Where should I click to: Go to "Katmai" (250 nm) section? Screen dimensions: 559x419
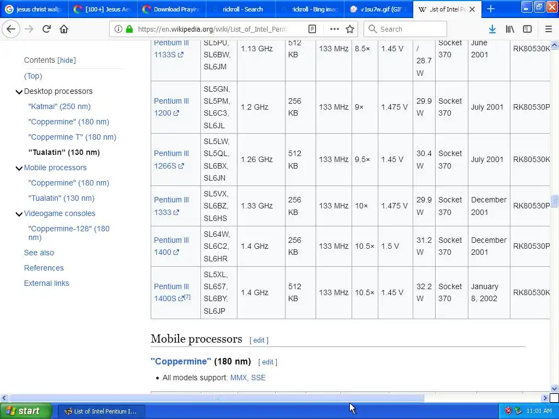click(x=60, y=106)
